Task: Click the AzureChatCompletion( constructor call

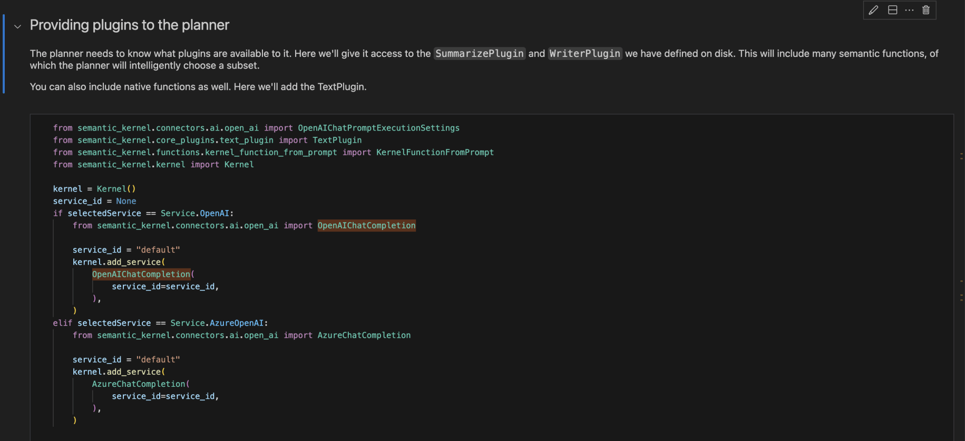Action: point(139,384)
